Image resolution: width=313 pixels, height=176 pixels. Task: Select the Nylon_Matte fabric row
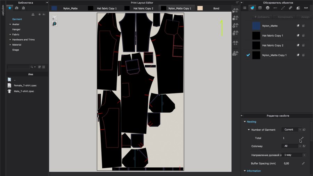[275, 26]
